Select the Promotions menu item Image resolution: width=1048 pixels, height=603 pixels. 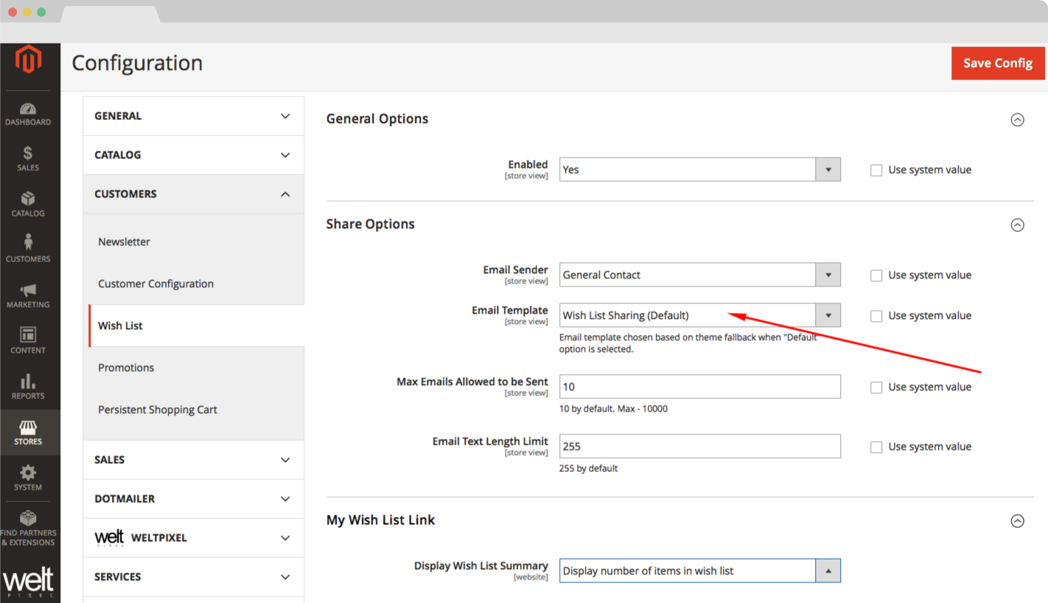[126, 368]
